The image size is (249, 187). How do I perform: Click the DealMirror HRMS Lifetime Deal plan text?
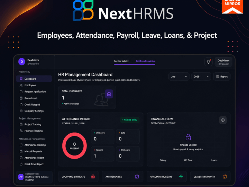(x=37, y=178)
